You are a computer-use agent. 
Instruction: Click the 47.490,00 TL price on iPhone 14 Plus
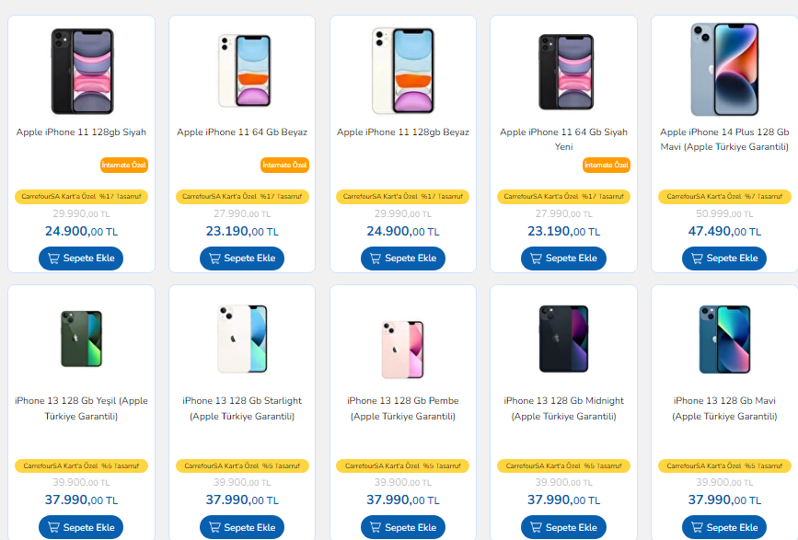coord(723,232)
